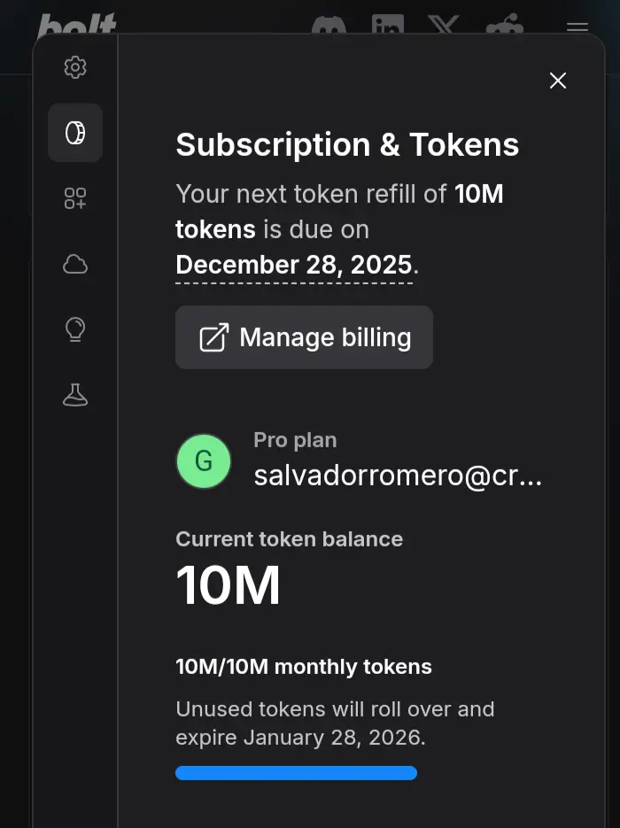The width and height of the screenshot is (620, 828).
Task: Click the underlined December 28, 2025 date
Action: [x=294, y=265]
